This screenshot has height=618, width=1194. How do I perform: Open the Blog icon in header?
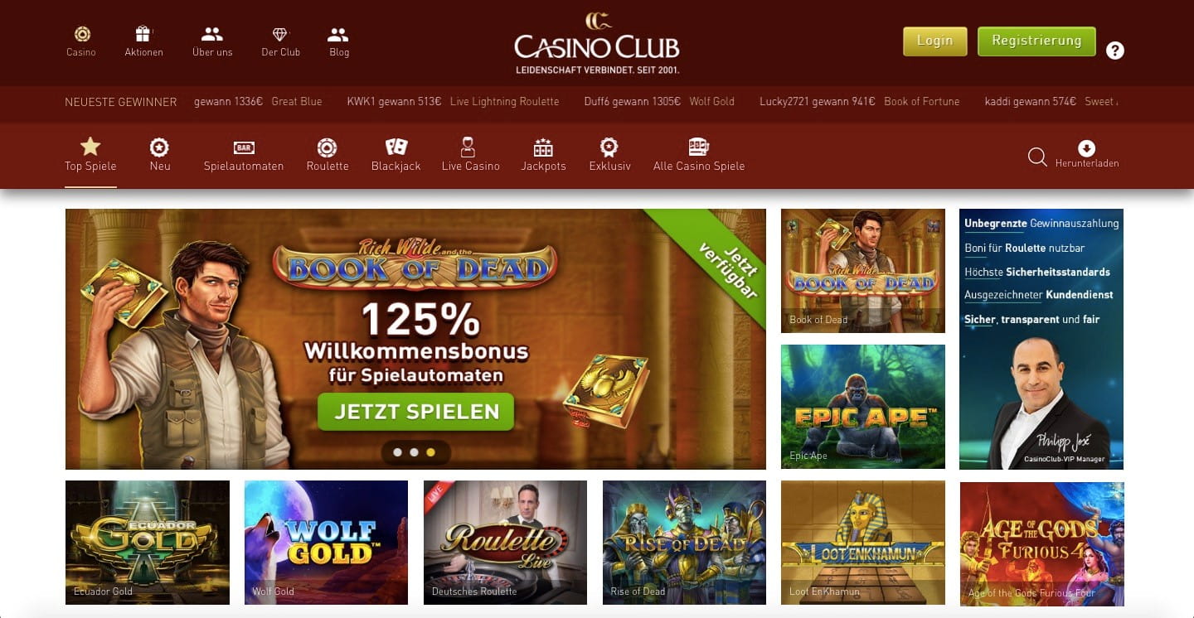[338, 34]
